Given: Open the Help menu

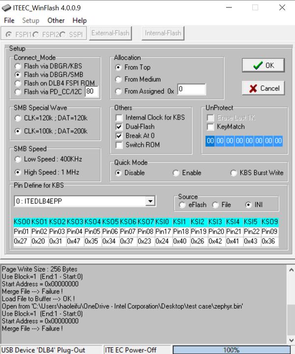Looking at the screenshot, I should 79,21.
